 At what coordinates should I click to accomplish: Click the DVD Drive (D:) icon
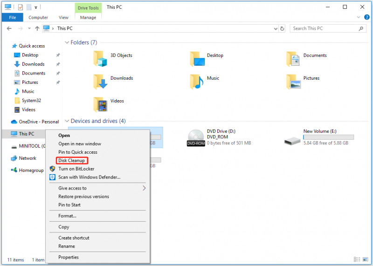196,137
